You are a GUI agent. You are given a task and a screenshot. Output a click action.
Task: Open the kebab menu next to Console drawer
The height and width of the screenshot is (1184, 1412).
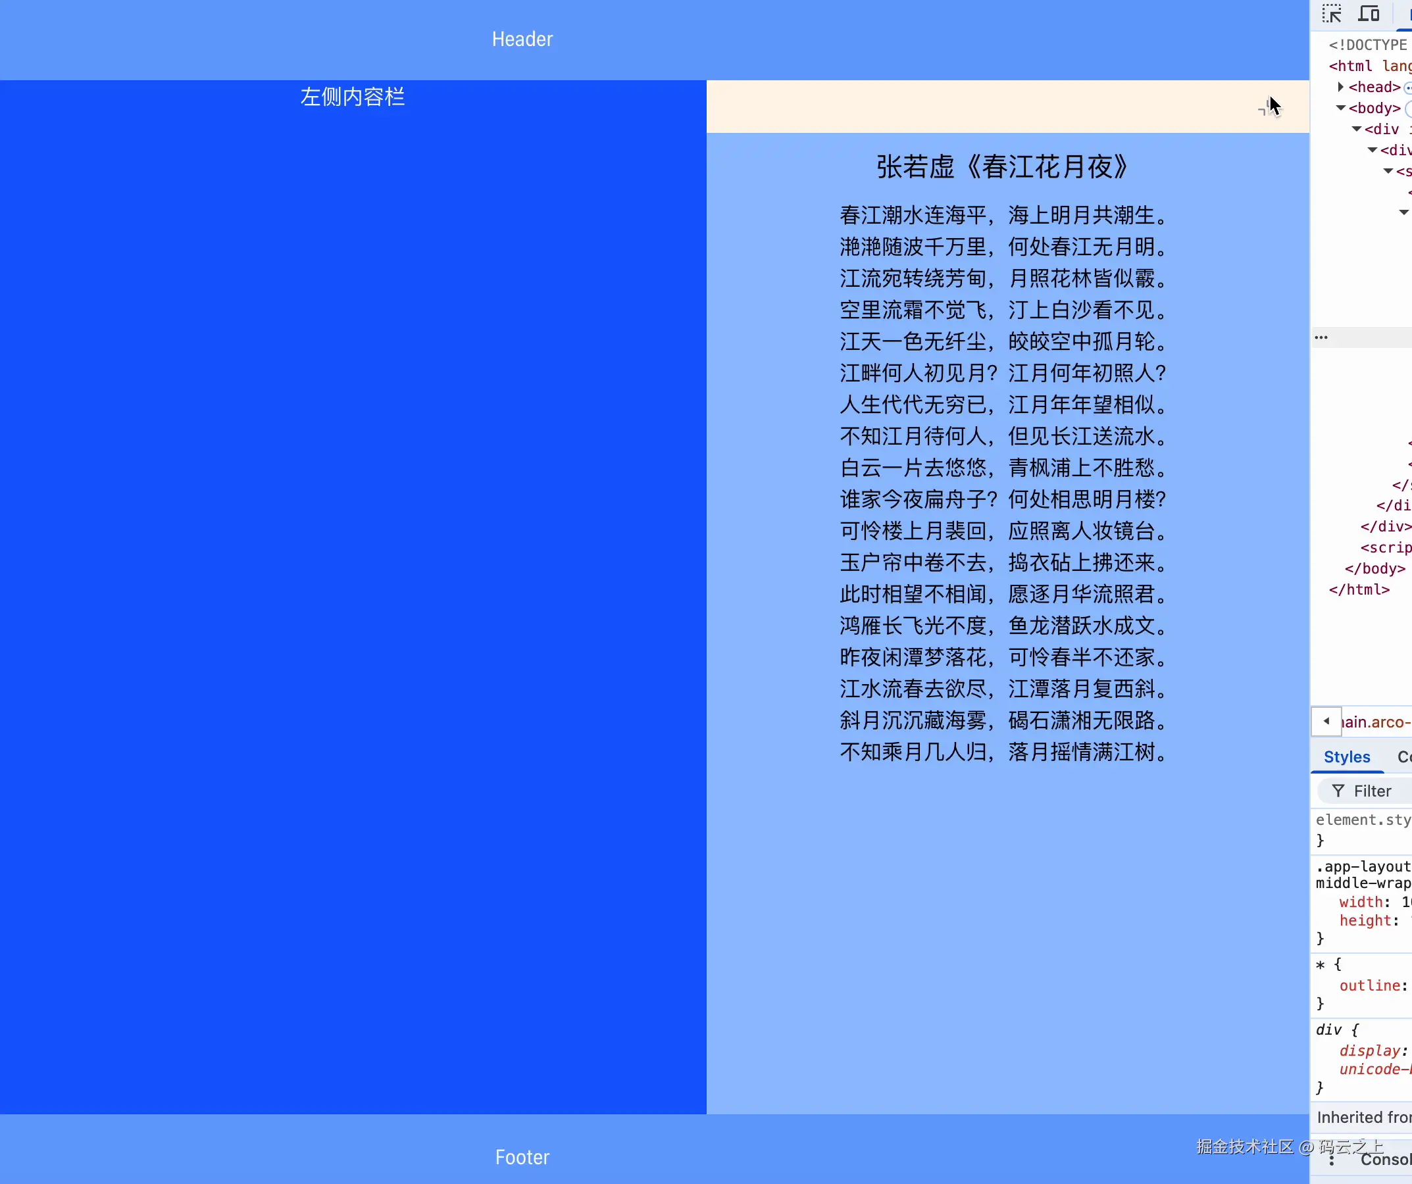pos(1332,1160)
